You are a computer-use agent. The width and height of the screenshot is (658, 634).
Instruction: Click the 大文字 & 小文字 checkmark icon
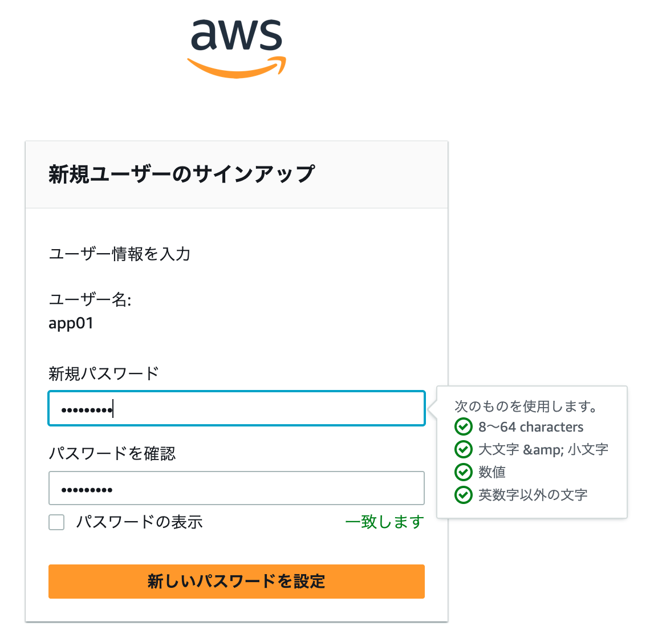(464, 449)
